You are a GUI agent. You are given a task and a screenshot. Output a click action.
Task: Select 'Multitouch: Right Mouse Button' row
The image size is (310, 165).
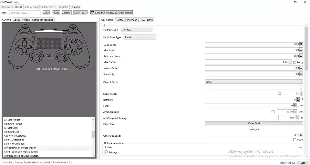tap(47, 156)
